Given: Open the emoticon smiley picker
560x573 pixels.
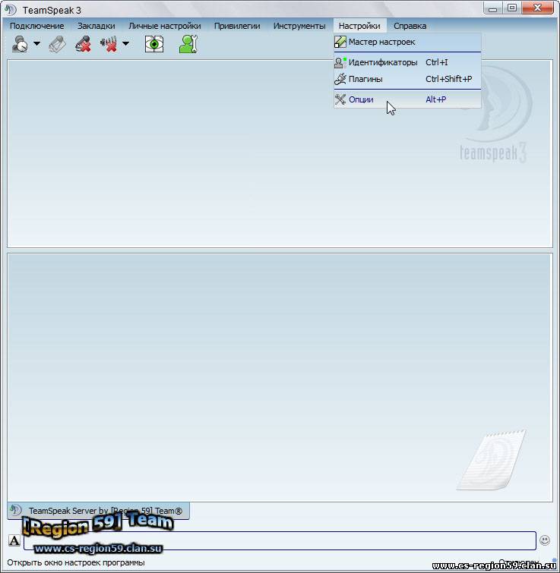Looking at the screenshot, I should click(545, 540).
